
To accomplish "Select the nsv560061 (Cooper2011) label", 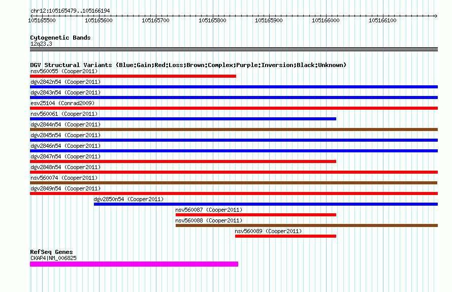I will [64, 114].
